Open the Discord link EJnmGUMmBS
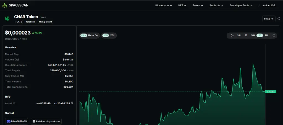 click(x=17, y=121)
